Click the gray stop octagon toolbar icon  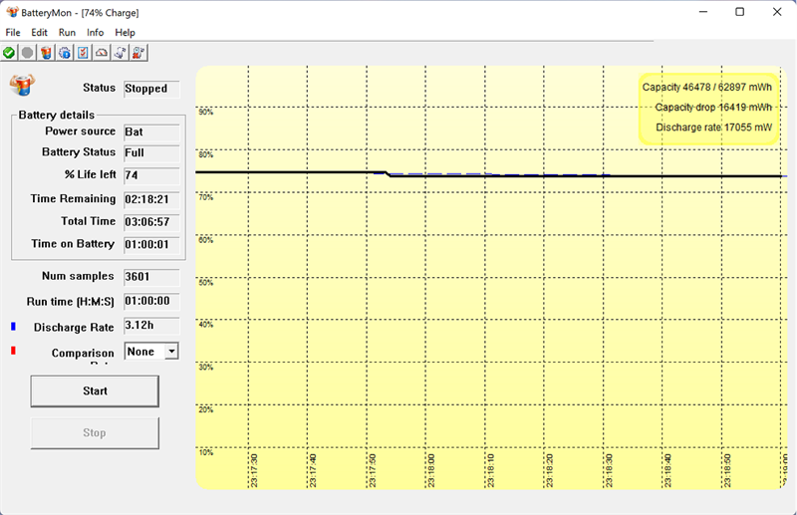click(27, 52)
